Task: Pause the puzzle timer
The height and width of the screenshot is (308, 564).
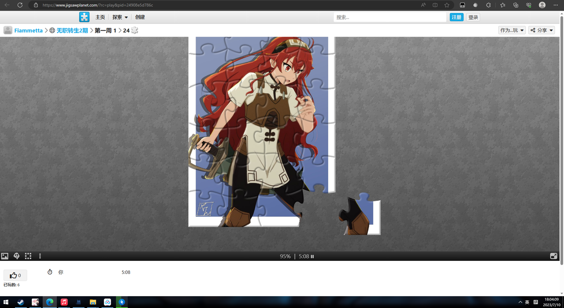Action: [312, 256]
